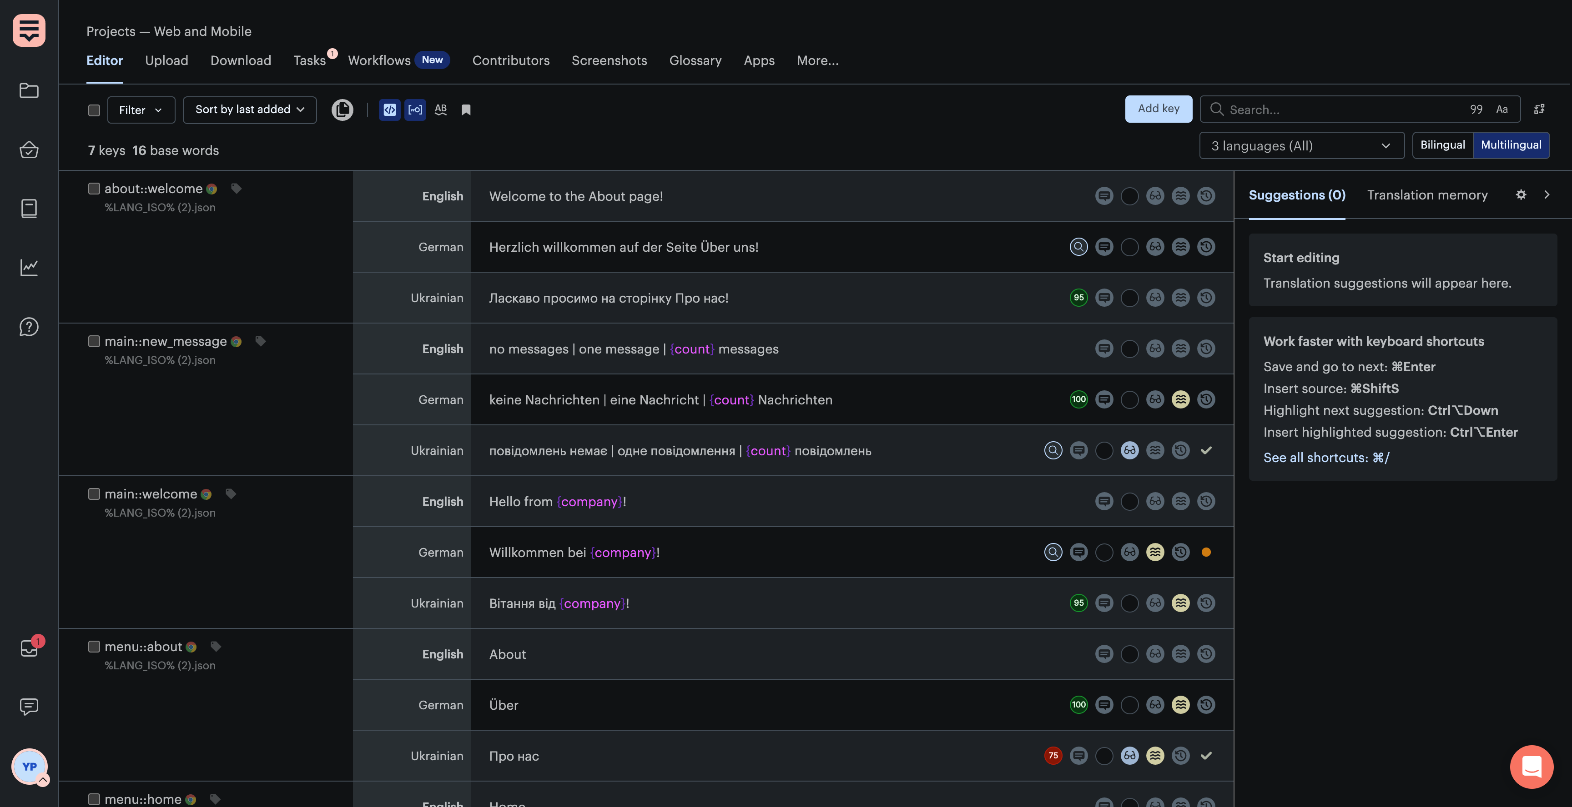Tick the select-all checkbox beside Filter
1572x807 pixels.
(x=94, y=110)
